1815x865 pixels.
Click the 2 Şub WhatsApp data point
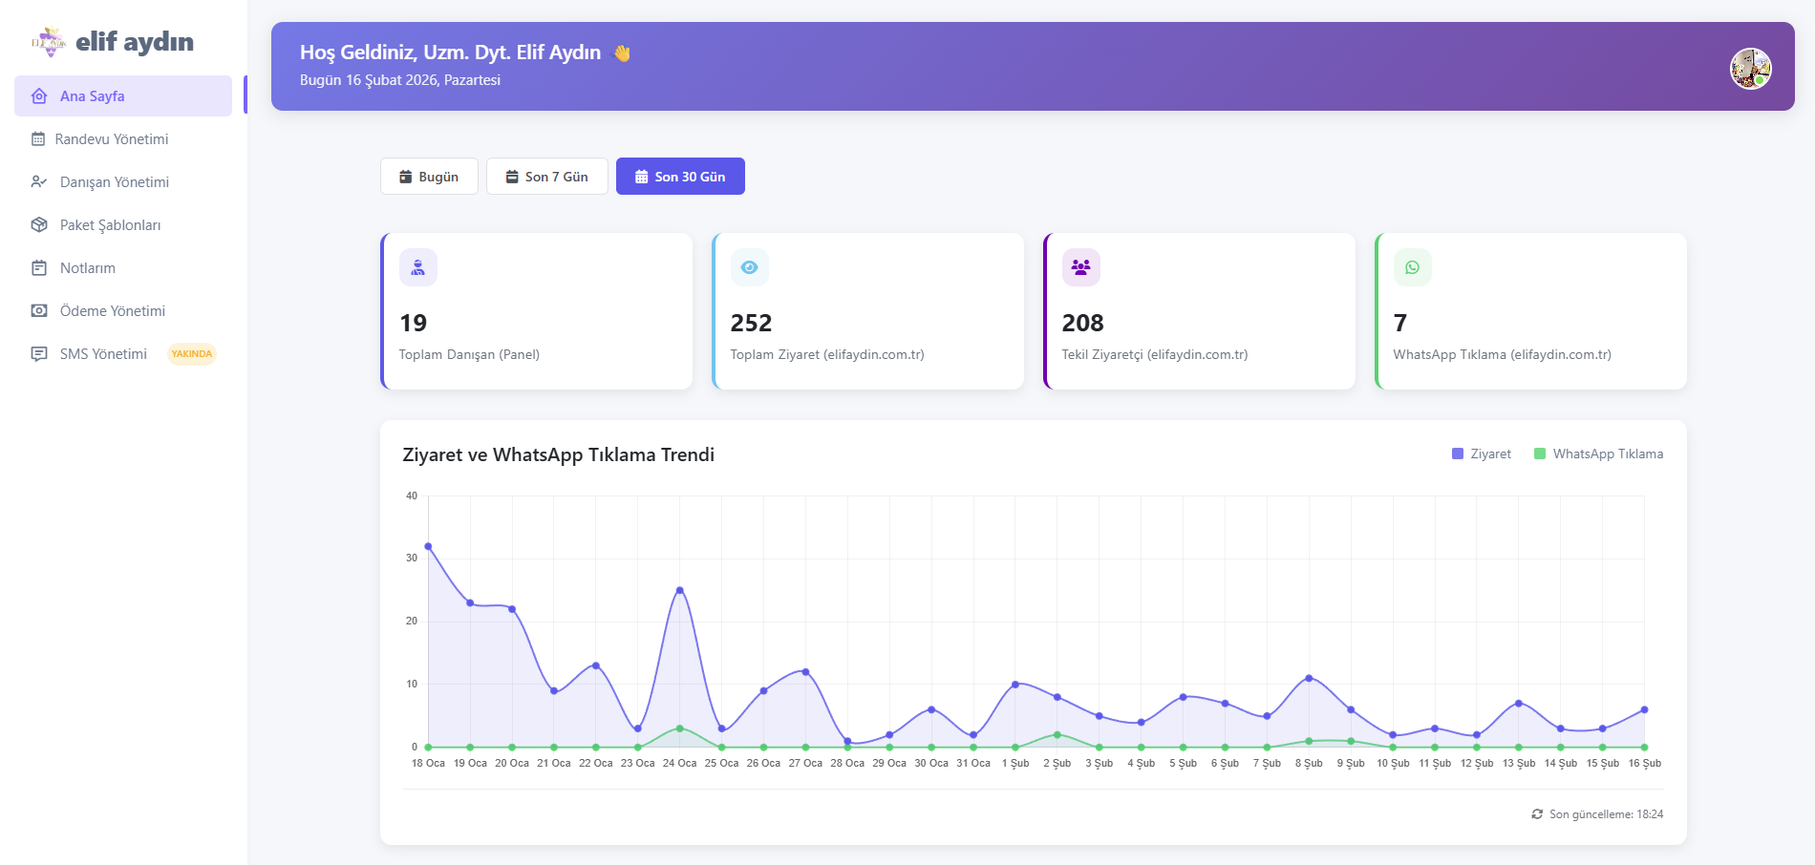click(x=1057, y=734)
